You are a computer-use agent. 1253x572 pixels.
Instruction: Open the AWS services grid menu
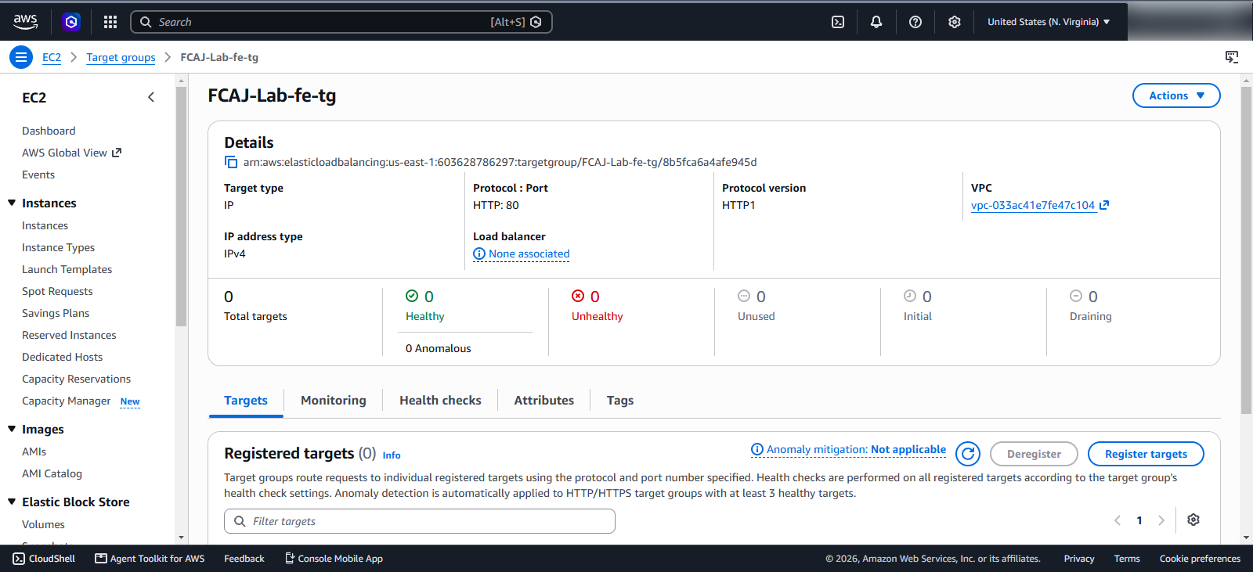click(x=110, y=22)
